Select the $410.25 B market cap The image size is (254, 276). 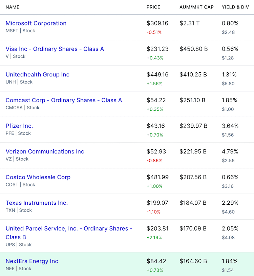click(x=193, y=75)
